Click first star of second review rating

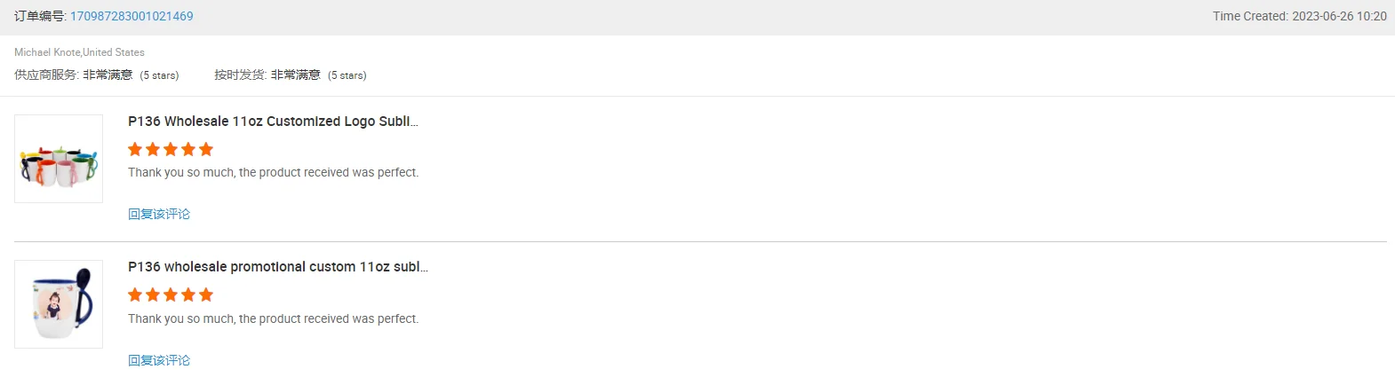point(135,295)
